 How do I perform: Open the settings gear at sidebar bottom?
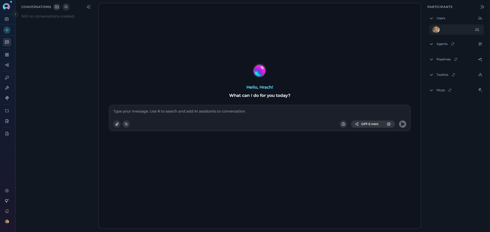tap(7, 191)
